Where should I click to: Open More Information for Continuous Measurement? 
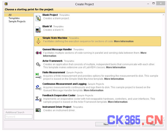pyautogui.click(x=93, y=91)
